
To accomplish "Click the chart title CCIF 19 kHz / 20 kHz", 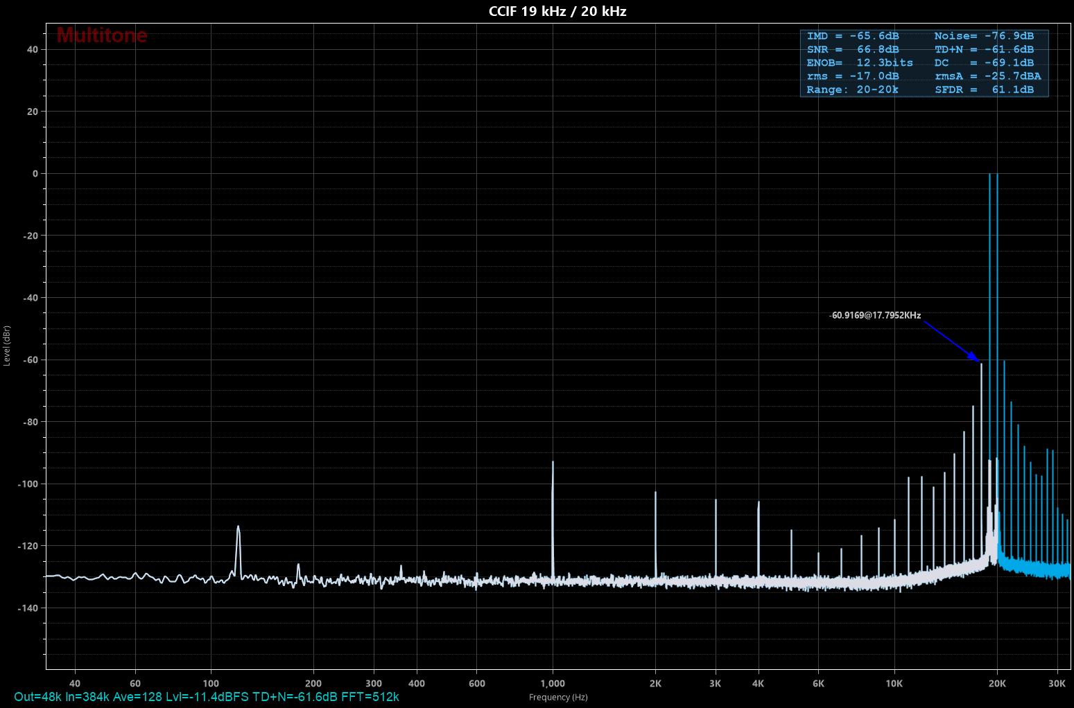I will point(557,11).
